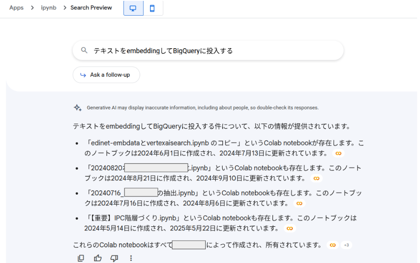Go to ipynb breadcrumb
420x263 pixels.
pyautogui.click(x=49, y=8)
